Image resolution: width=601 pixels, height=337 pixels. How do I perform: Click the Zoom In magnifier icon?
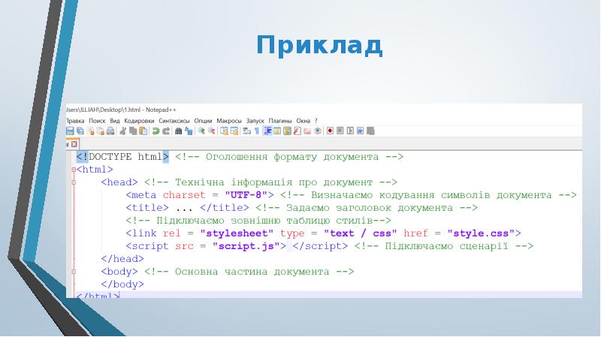(x=201, y=131)
